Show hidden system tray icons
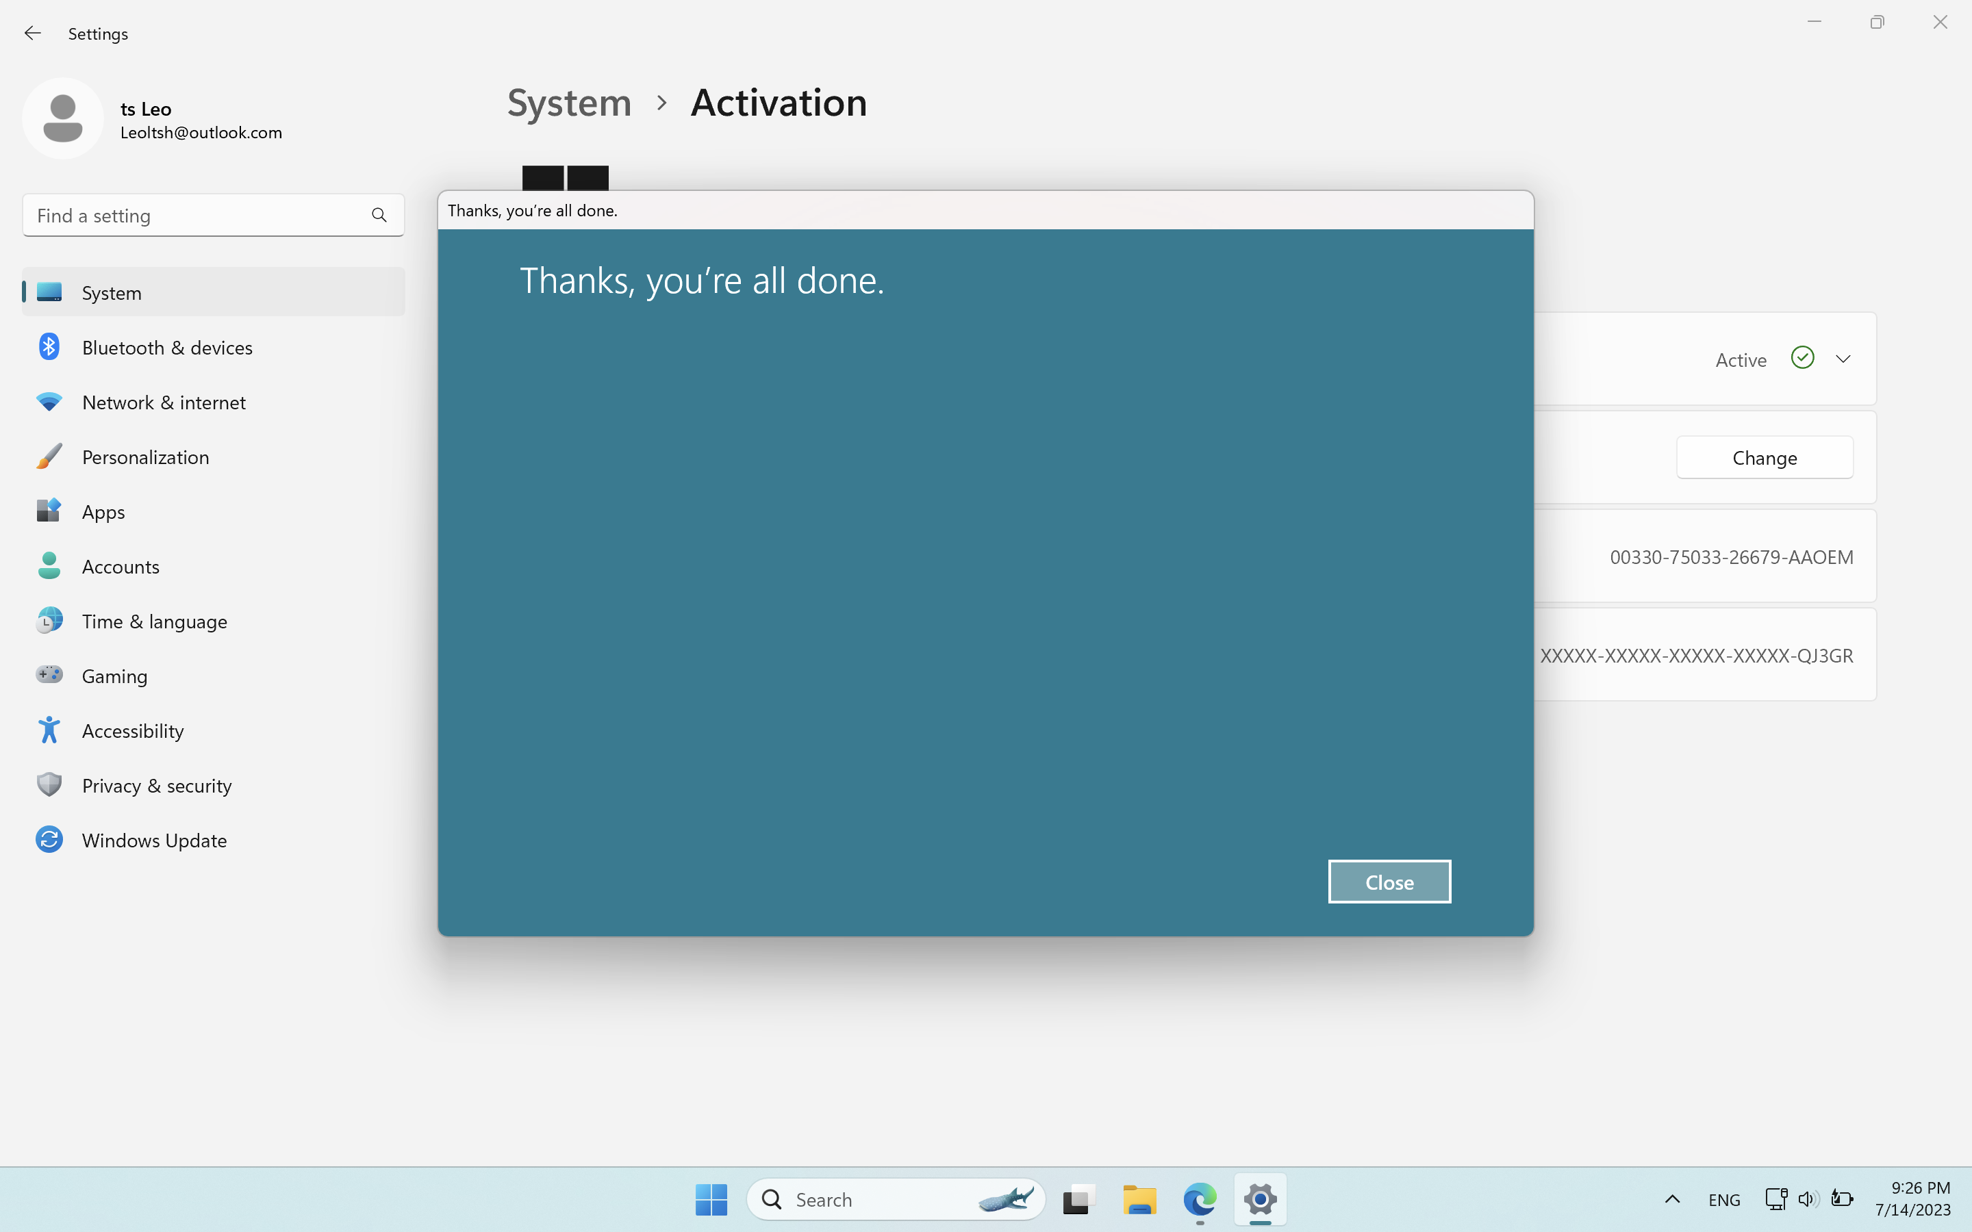This screenshot has height=1232, width=1972. pyautogui.click(x=1671, y=1199)
